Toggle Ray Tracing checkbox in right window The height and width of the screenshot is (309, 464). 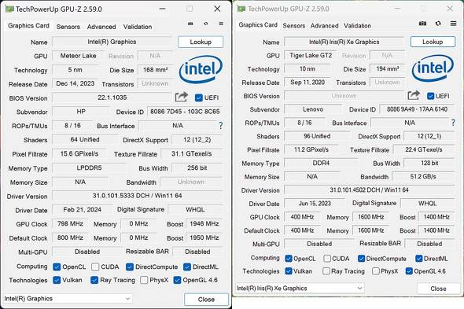click(x=326, y=271)
